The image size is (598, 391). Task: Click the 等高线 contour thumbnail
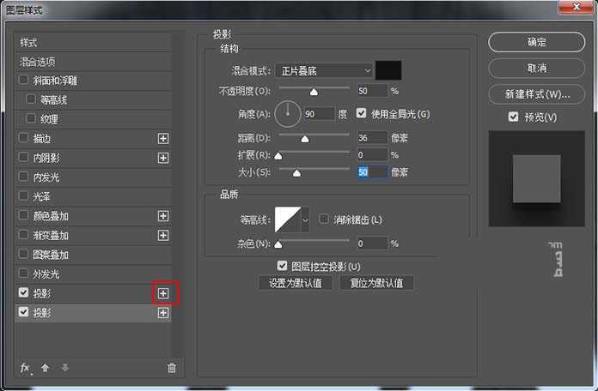pyautogui.click(x=288, y=220)
